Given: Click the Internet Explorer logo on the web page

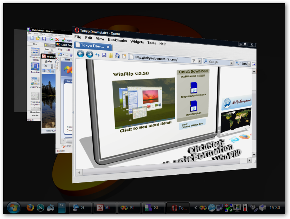Looking at the screenshot, I should tap(234, 139).
